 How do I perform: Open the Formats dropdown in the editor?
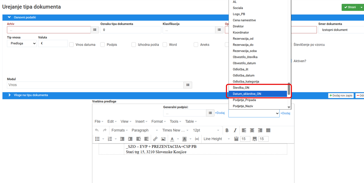pyautogui.click(x=120, y=130)
